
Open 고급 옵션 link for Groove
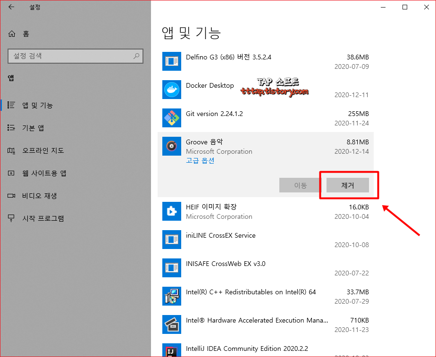(200, 161)
